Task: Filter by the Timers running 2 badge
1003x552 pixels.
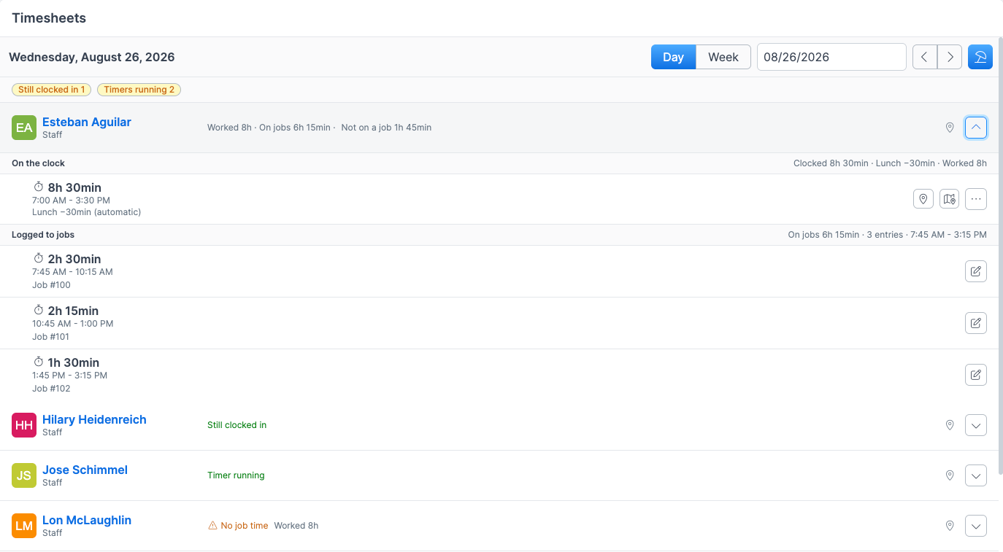Action: click(x=139, y=90)
